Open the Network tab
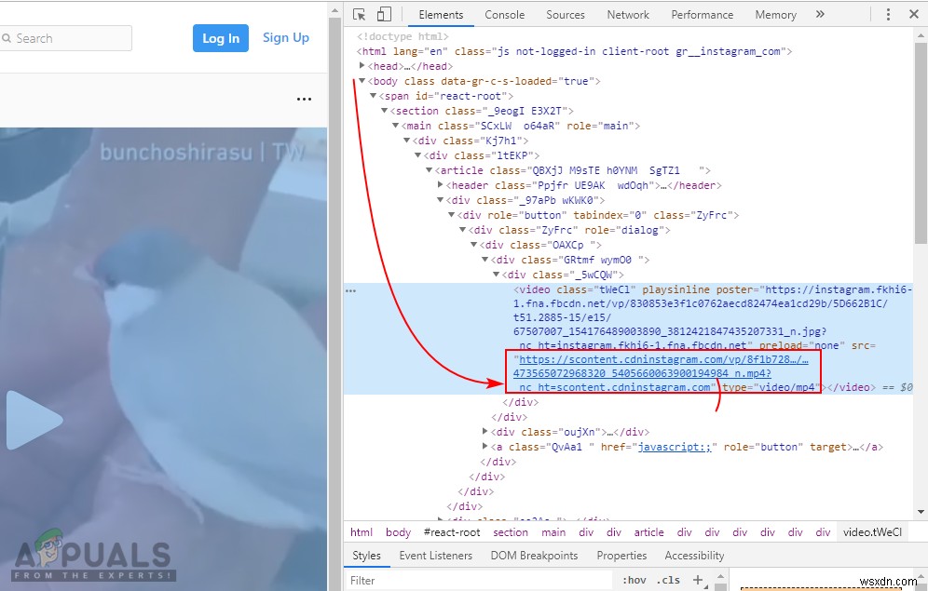 click(x=628, y=15)
